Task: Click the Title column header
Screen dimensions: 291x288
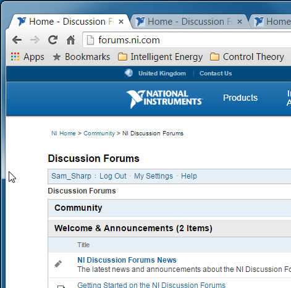Action: pyautogui.click(x=83, y=245)
